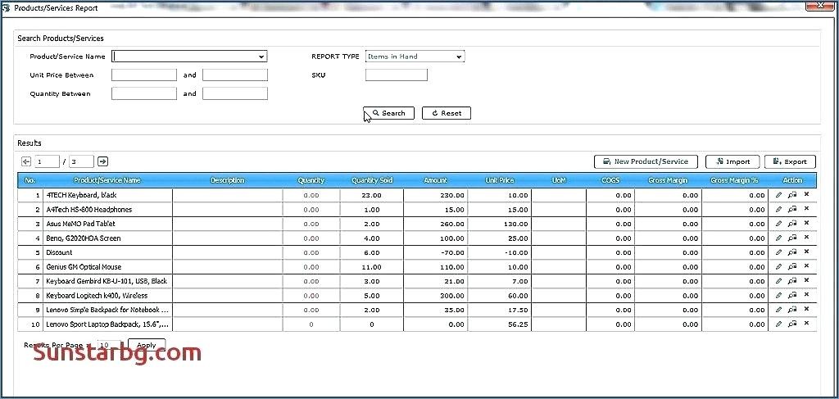The width and height of the screenshot is (839, 399).
Task: Sort by Quantity Sold column header
Action: coord(372,180)
